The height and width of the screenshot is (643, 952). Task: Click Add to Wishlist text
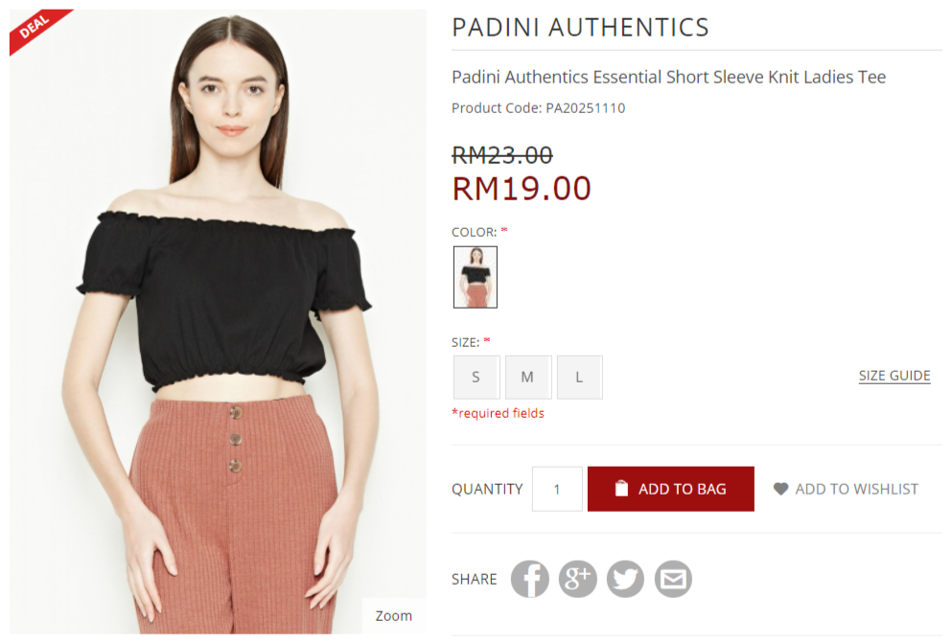(857, 489)
